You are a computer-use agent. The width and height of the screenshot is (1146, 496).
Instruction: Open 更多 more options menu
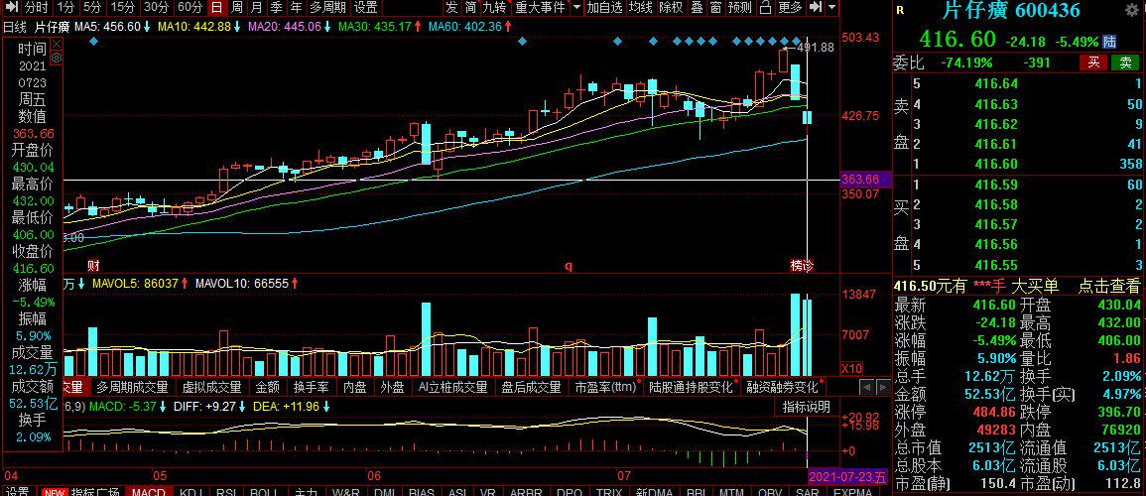(x=790, y=8)
